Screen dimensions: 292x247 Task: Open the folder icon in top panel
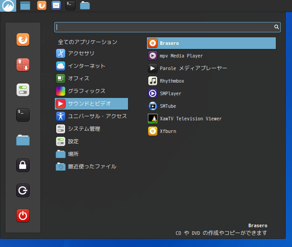85,5
